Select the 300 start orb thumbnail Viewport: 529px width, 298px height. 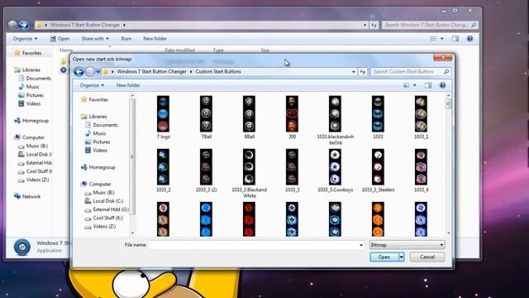[292, 114]
